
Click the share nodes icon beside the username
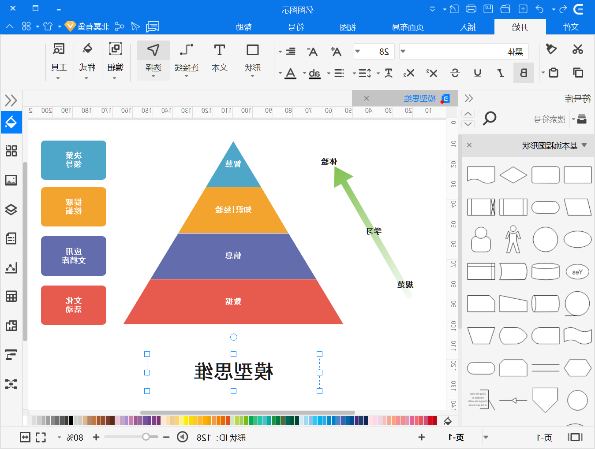click(x=120, y=27)
